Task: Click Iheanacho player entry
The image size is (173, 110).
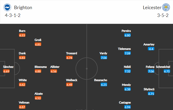Action: (x=101, y=82)
